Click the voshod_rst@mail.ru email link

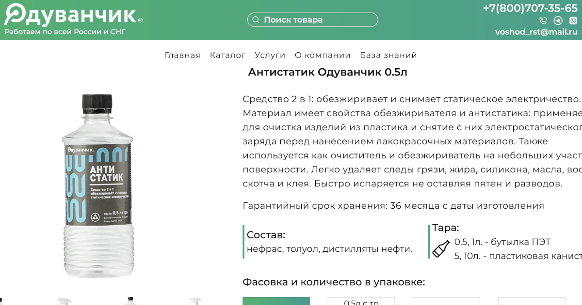pyautogui.click(x=536, y=32)
